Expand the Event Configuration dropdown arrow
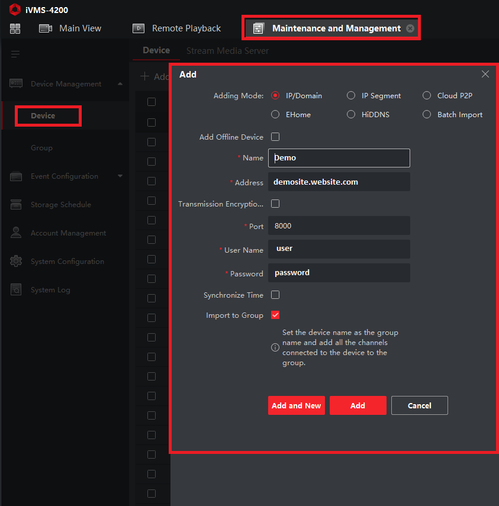 120,176
